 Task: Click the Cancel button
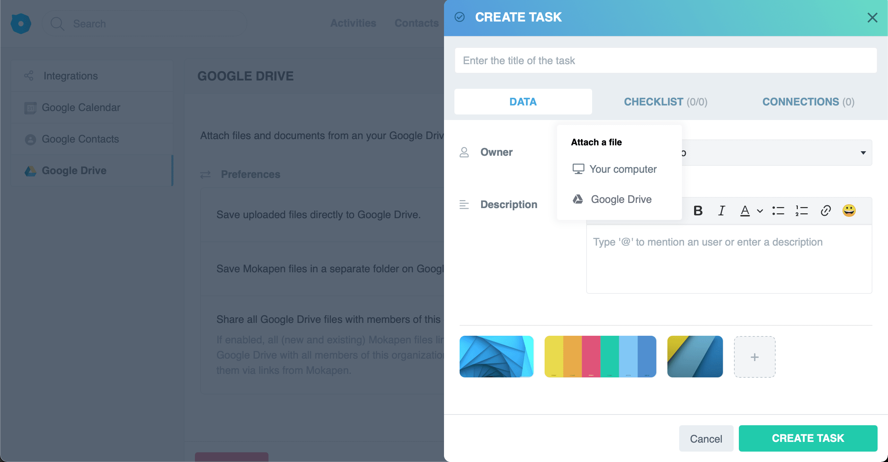pos(705,437)
